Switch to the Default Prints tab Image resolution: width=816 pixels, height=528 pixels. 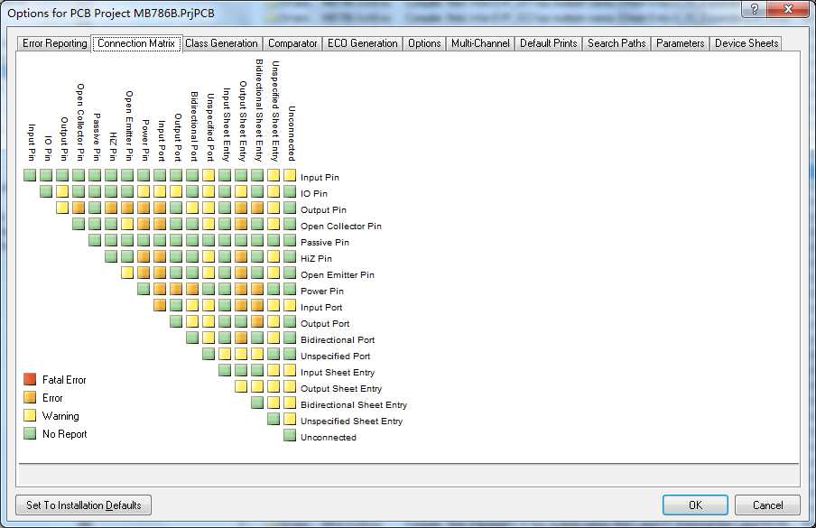(x=549, y=43)
